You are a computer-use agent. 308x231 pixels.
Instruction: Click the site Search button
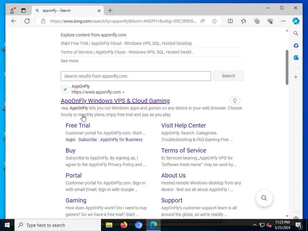tap(229, 76)
